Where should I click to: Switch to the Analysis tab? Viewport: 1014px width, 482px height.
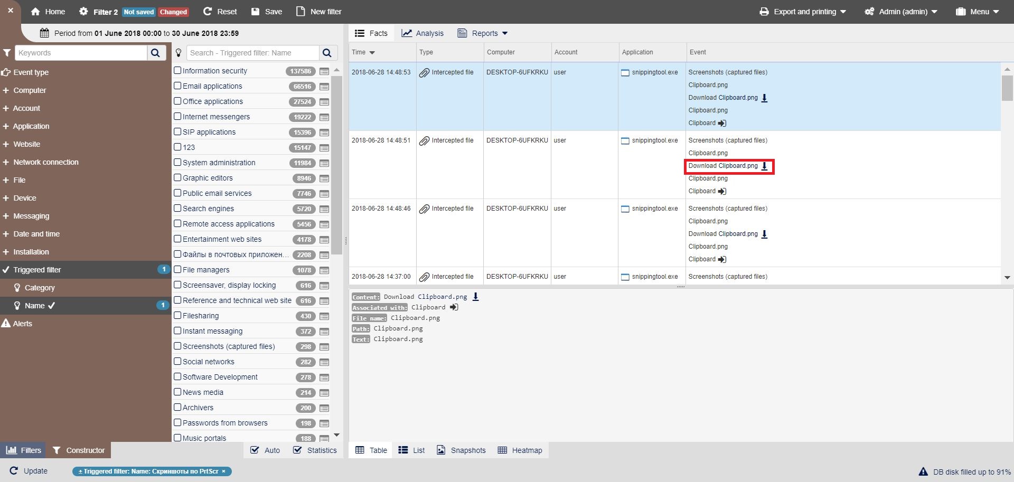(x=422, y=33)
